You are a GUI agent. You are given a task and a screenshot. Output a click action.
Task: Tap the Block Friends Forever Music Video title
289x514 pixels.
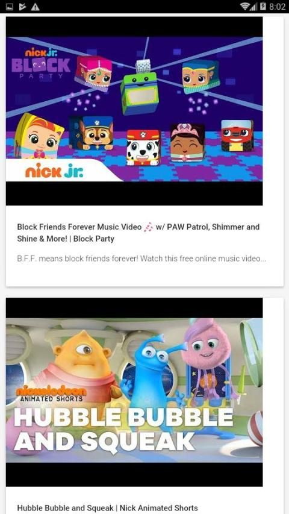click(138, 233)
